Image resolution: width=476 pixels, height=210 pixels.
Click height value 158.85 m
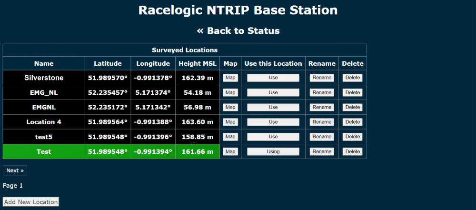pyautogui.click(x=198, y=137)
